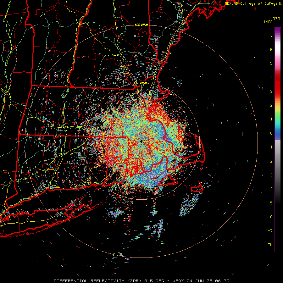Click the -2 value on the color scale
283x283 pixels.
click(x=270, y=161)
